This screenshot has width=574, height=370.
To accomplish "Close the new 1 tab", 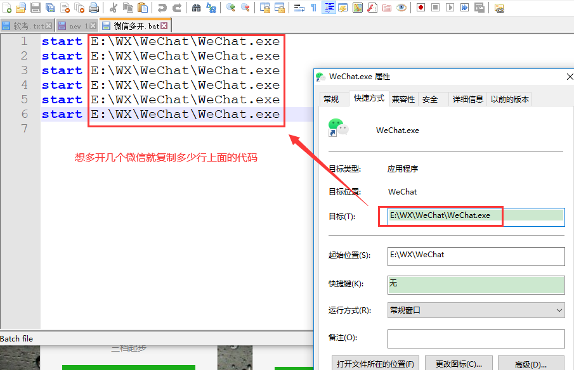I will tap(93, 26).
